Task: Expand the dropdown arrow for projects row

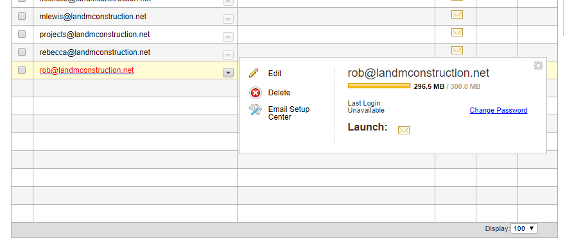Action: (228, 36)
